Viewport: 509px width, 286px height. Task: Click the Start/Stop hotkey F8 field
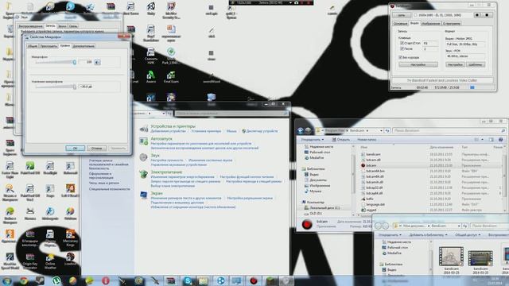tap(430, 43)
